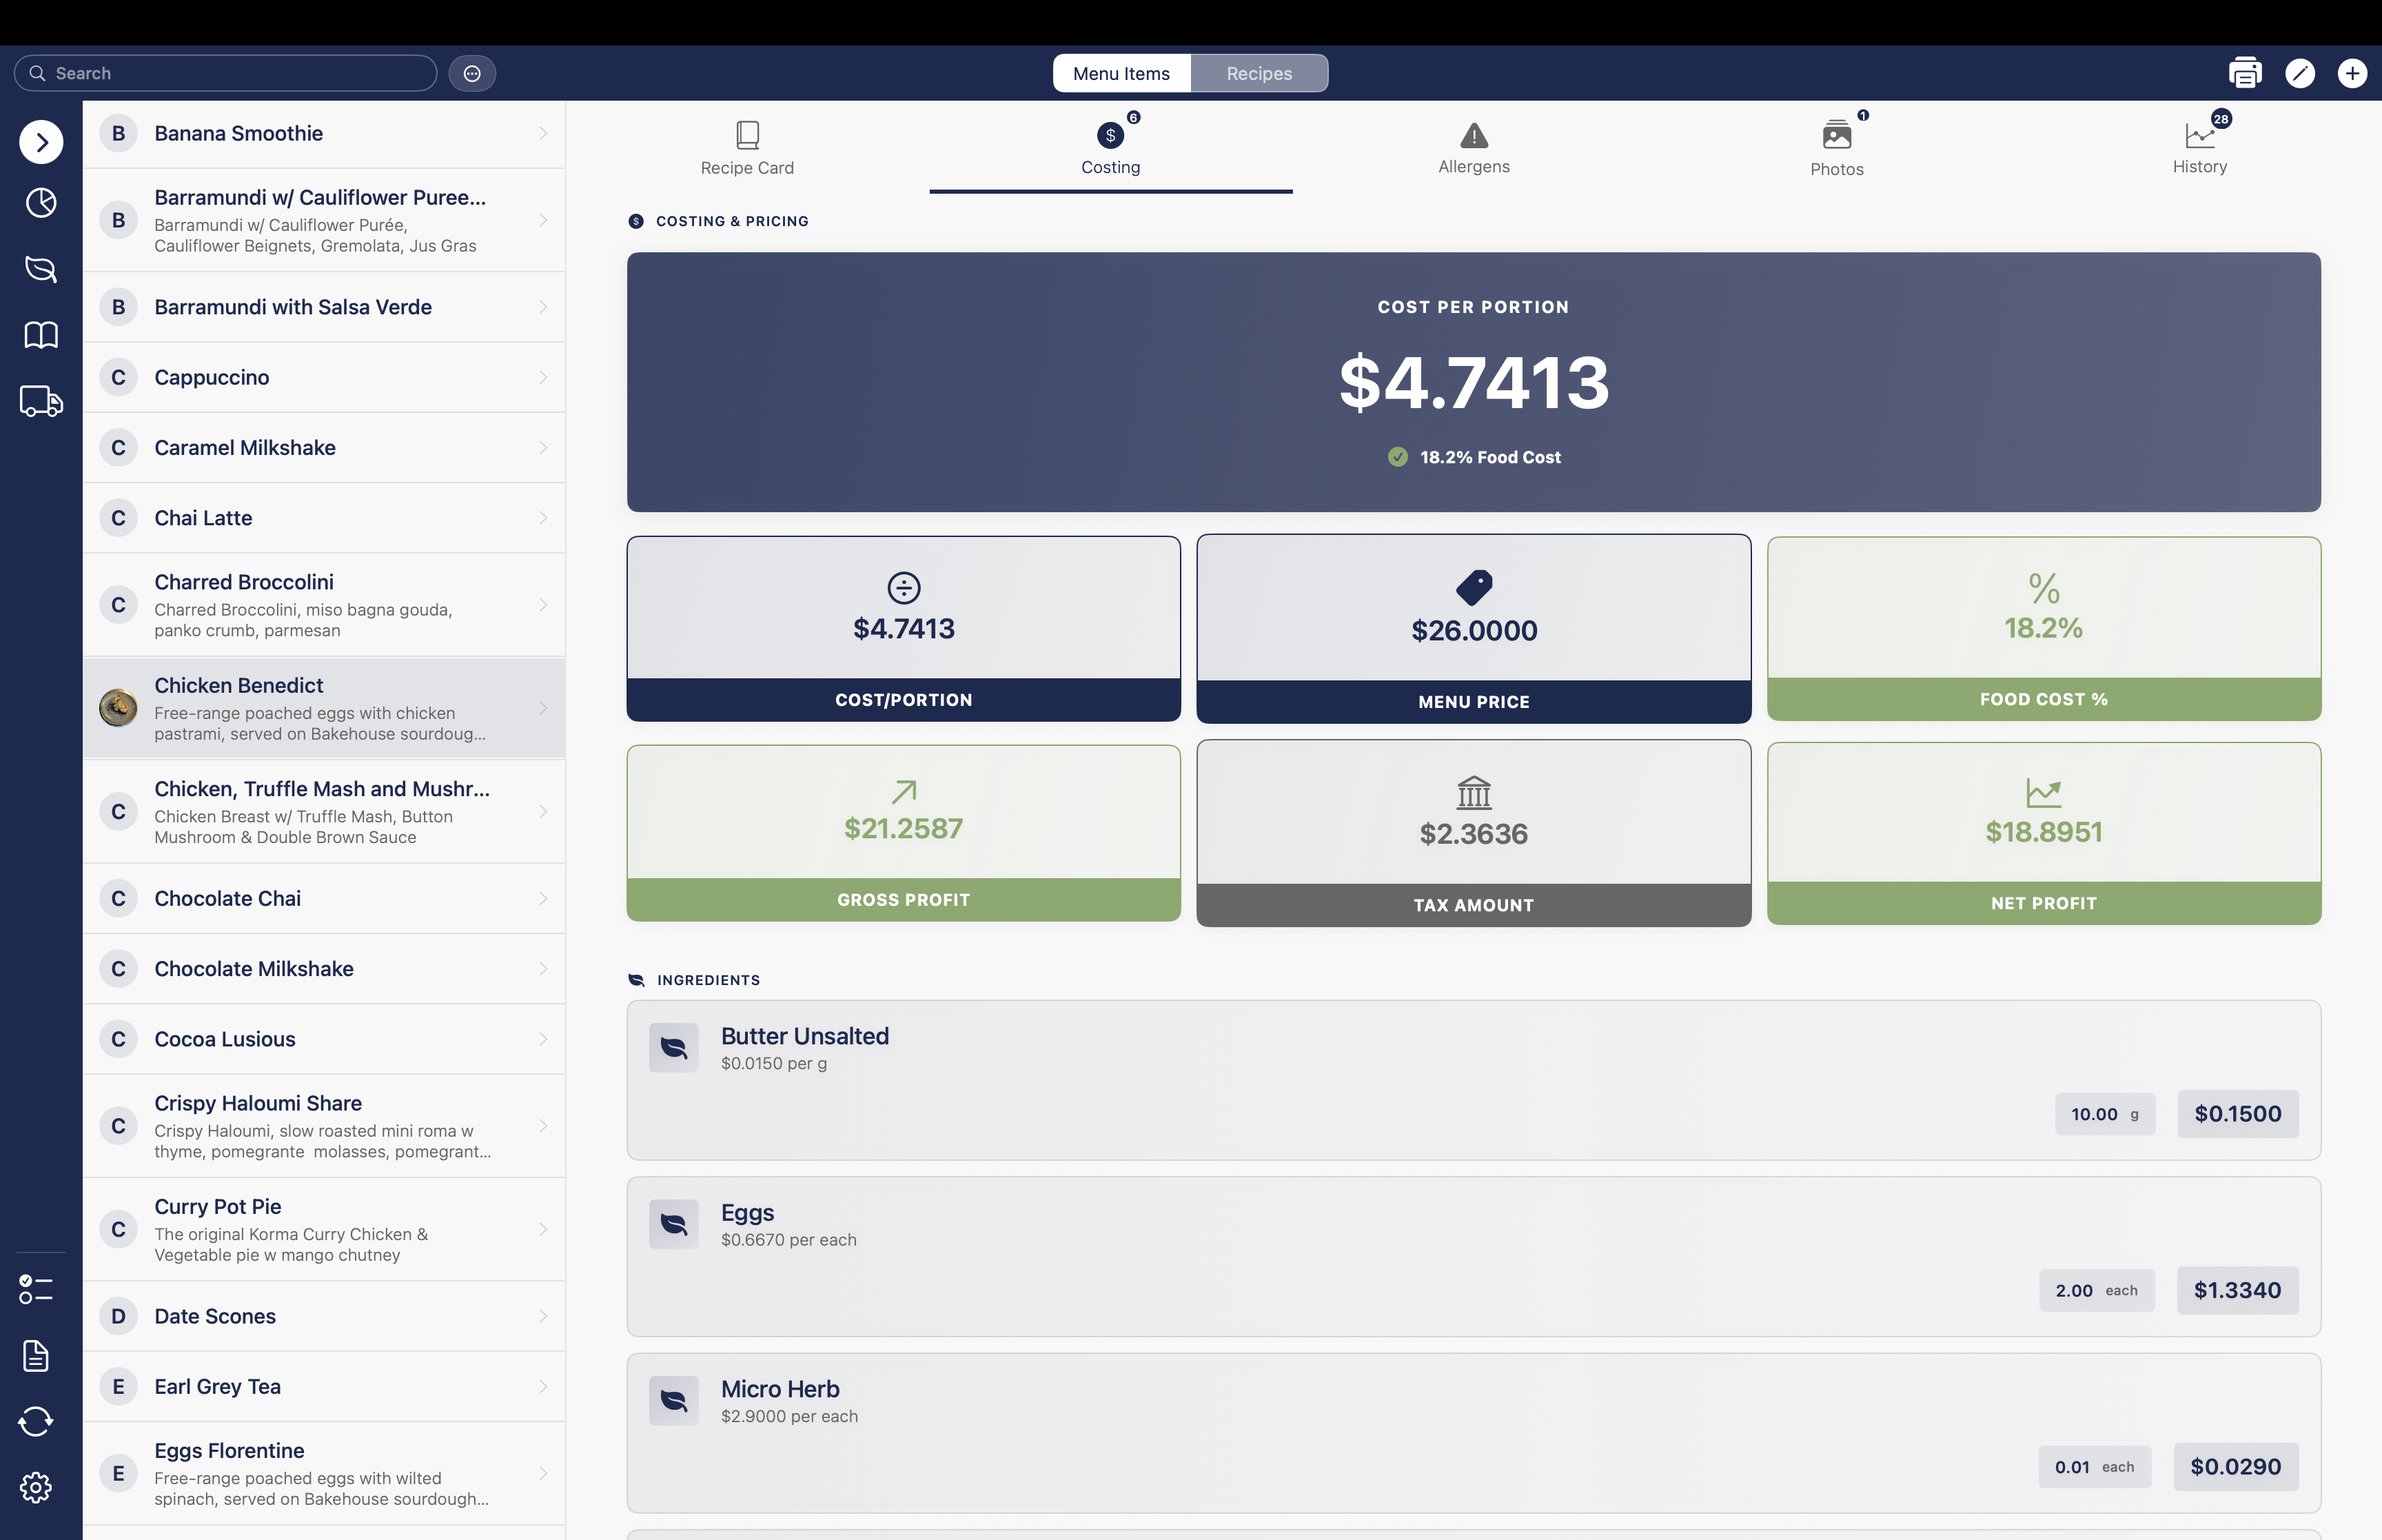Open the filter options button beside search
This screenshot has height=1540, width=2382.
(472, 73)
